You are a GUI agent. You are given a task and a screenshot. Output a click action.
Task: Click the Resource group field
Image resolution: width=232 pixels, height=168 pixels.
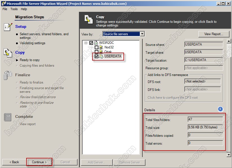pyautogui.click(x=204, y=68)
